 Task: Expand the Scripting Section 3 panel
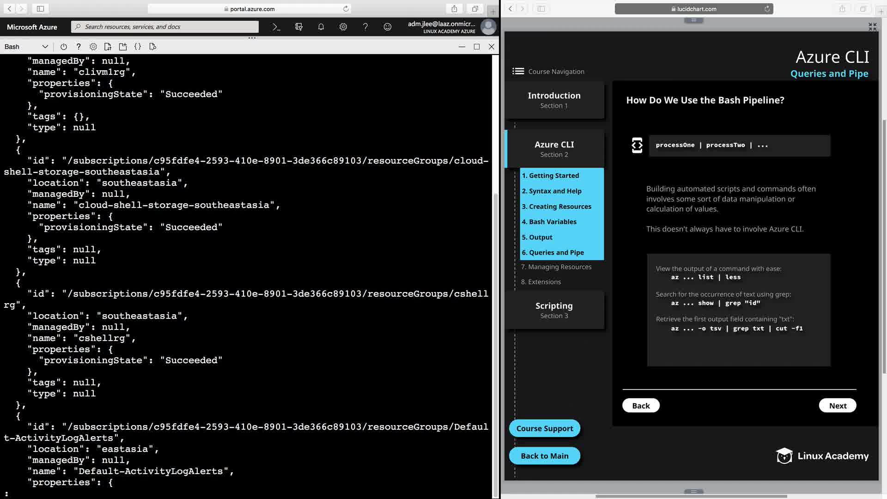click(554, 310)
